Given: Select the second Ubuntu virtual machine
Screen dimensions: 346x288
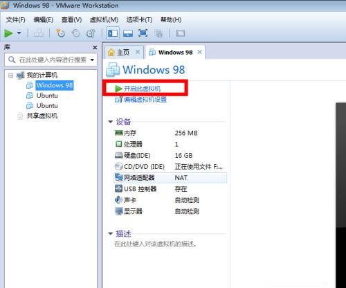Looking at the screenshot, I should 47,106.
